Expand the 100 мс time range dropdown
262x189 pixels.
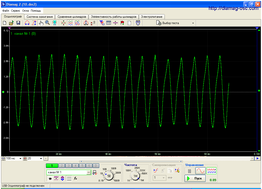[20, 159]
